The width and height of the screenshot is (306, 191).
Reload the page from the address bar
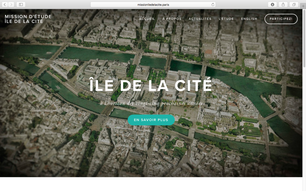pyautogui.click(x=213, y=4)
